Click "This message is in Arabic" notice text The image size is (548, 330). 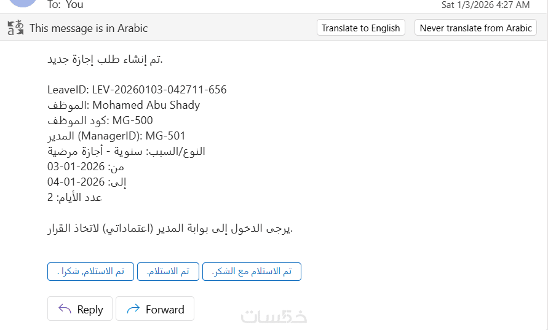[89, 28]
